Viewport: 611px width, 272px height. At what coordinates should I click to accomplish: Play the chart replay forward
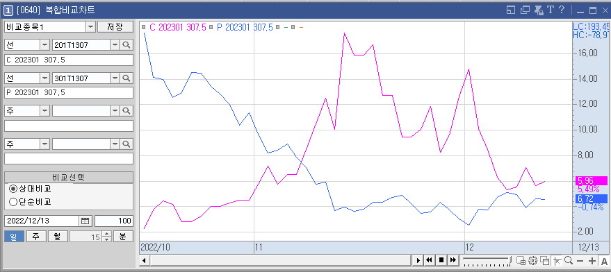pyautogui.click(x=418, y=260)
